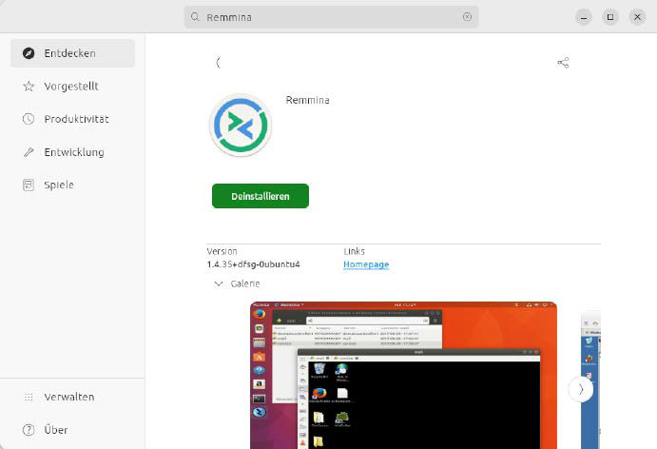The width and height of the screenshot is (657, 449).
Task: Click the question mark icon beside Über
Action: [x=29, y=430]
